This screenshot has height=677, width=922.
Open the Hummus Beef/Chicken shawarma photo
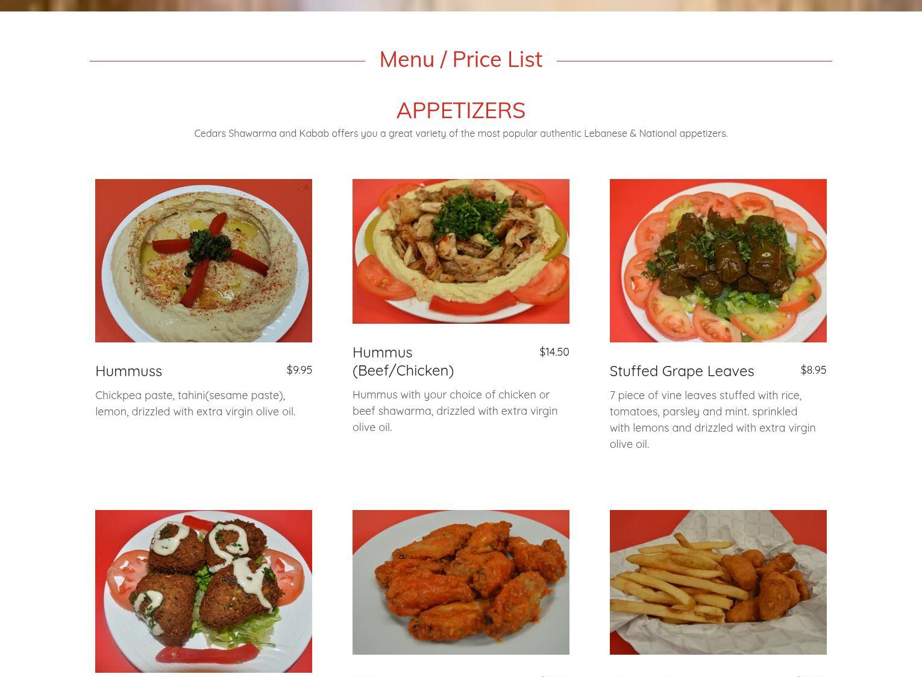coord(461,251)
